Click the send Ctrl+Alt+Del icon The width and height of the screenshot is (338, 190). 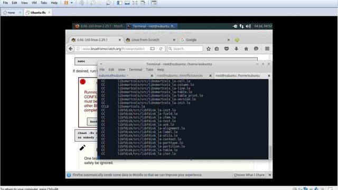point(82,3)
